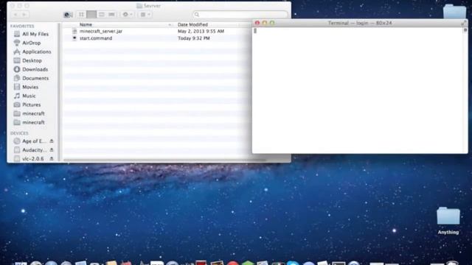Eject the vlc-2.0.6 disk image

click(52, 158)
